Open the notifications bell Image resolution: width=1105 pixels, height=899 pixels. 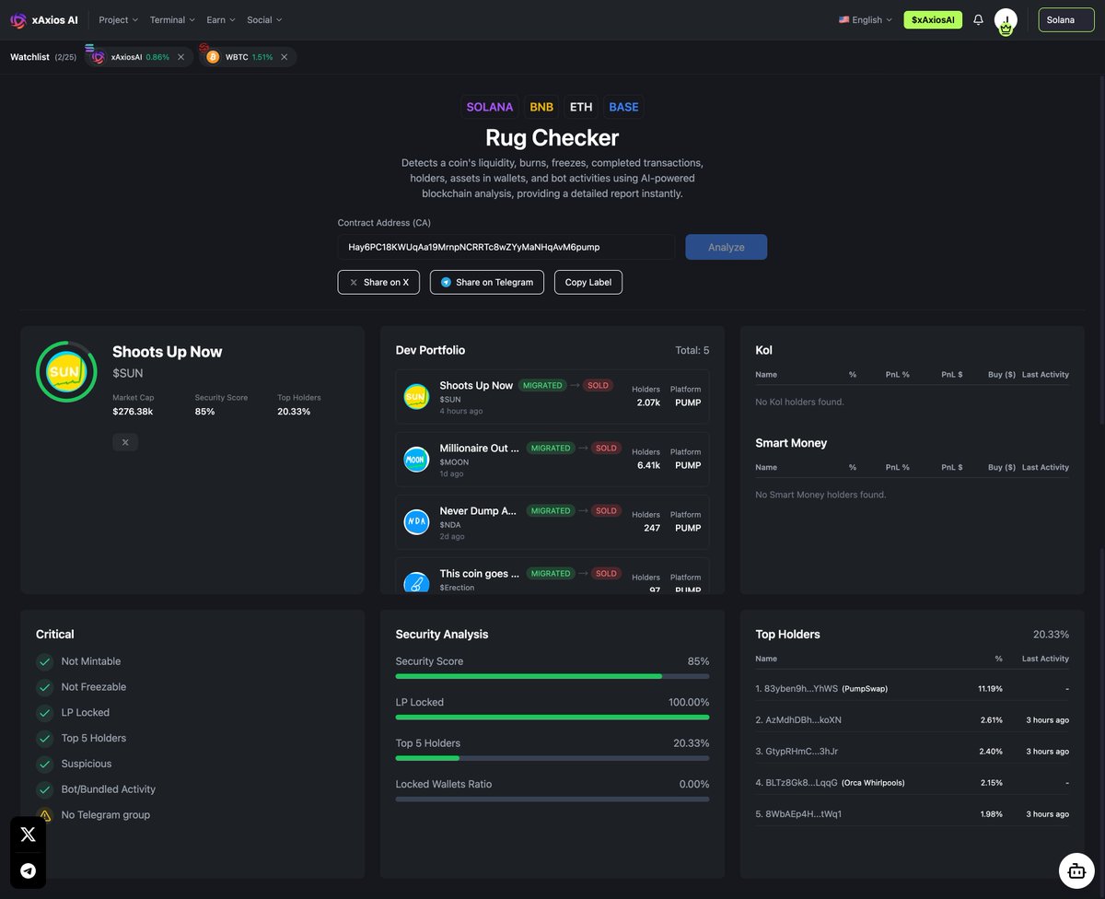tap(978, 19)
